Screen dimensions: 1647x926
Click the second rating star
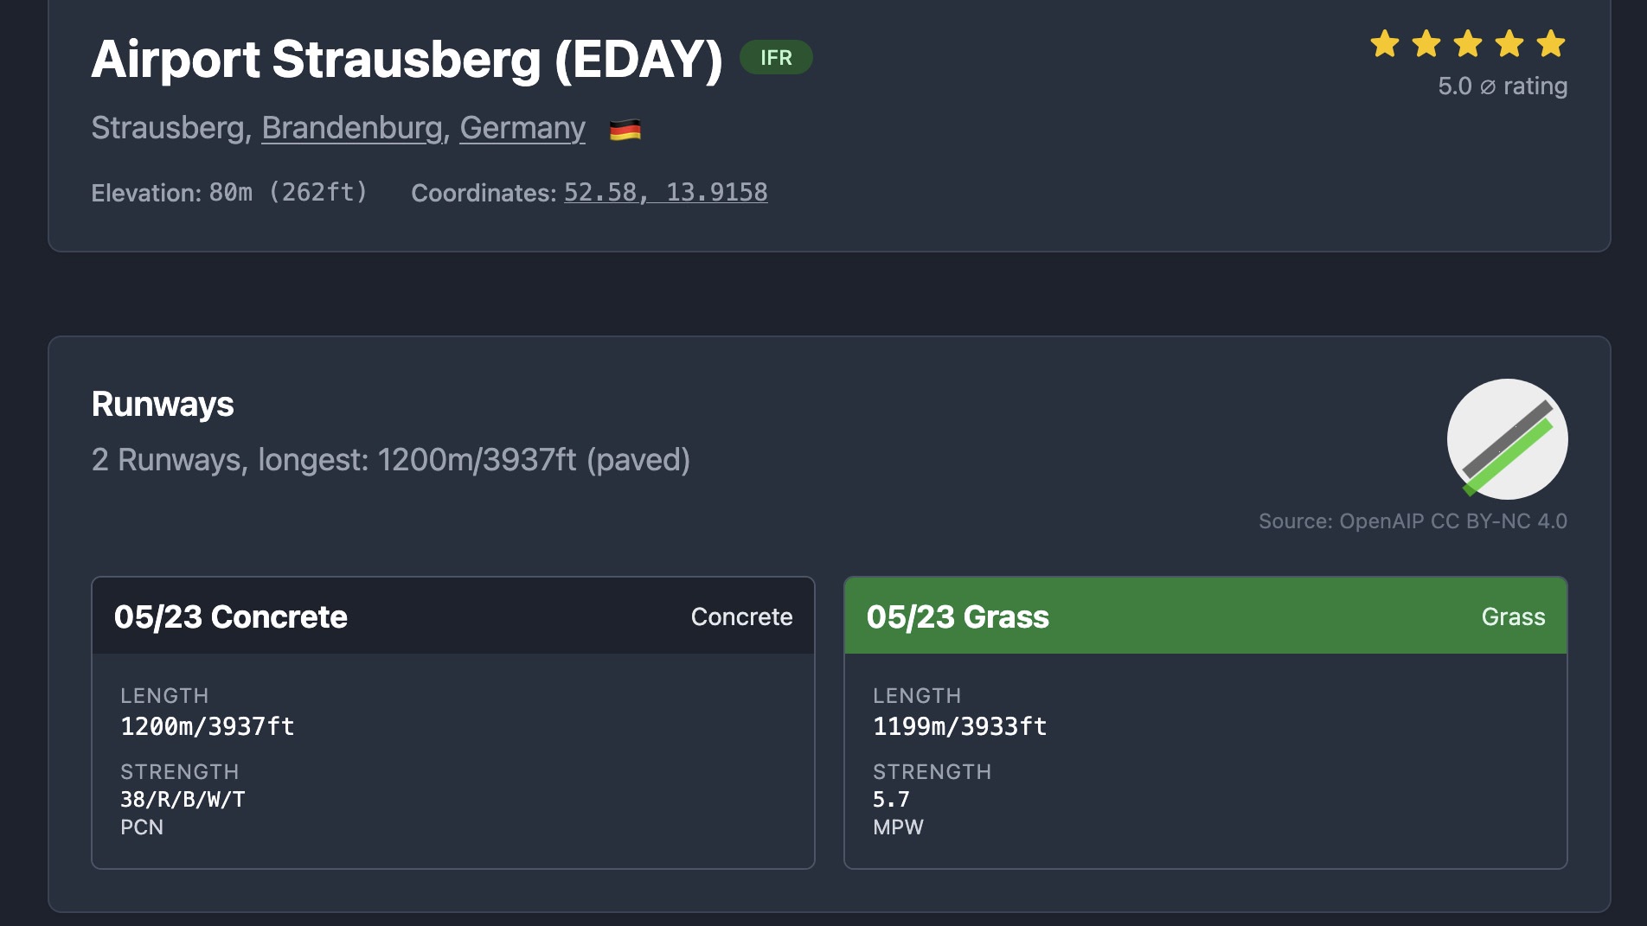click(1426, 43)
